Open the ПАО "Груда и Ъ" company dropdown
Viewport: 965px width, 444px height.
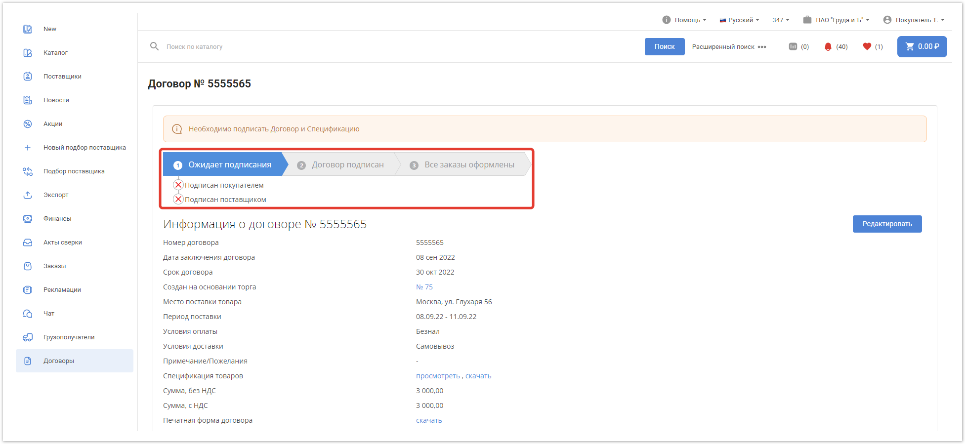836,20
